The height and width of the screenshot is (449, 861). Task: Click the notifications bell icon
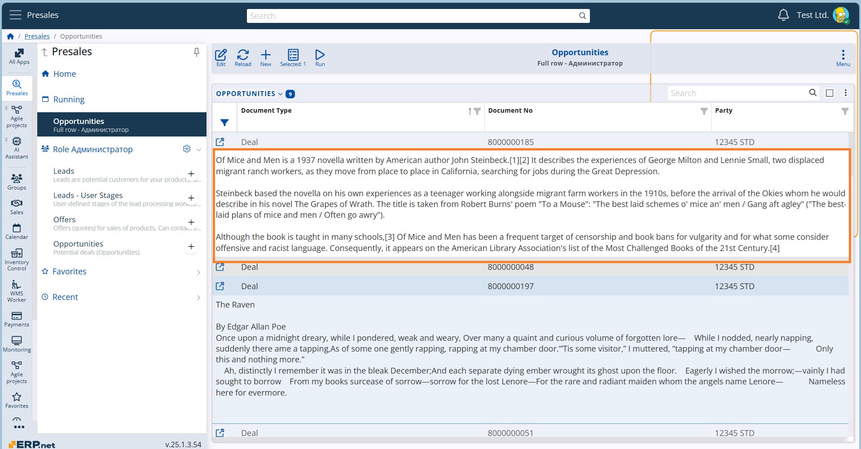point(783,15)
